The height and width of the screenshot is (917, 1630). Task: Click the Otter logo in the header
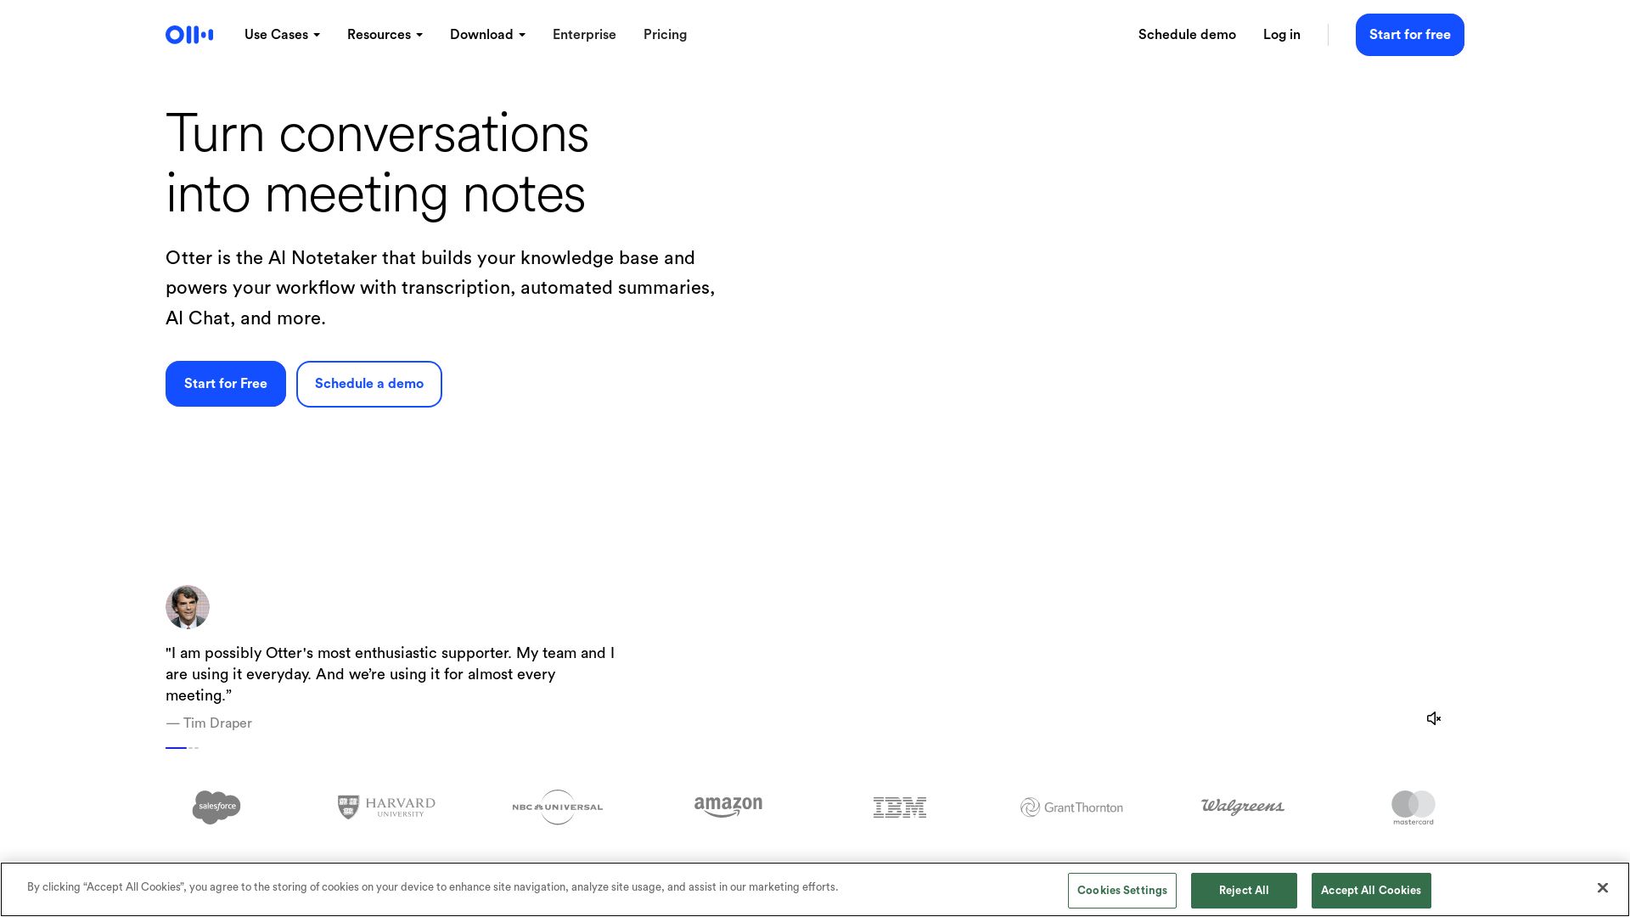point(189,35)
